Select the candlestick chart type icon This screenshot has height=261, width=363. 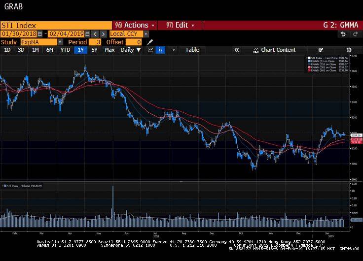coord(160,50)
